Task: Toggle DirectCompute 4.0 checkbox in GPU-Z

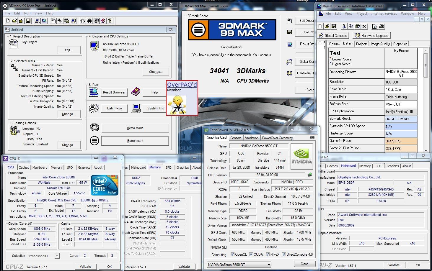Action: click(284, 254)
